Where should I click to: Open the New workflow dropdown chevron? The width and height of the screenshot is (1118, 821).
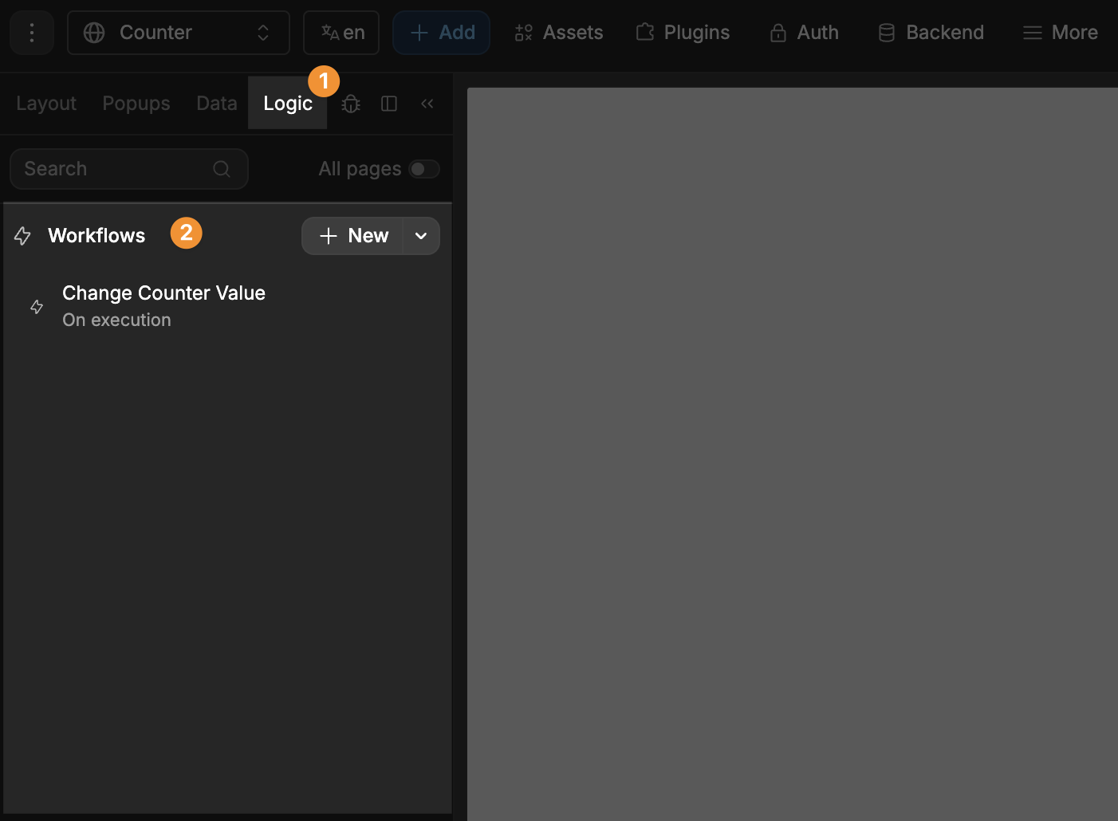pyautogui.click(x=421, y=236)
